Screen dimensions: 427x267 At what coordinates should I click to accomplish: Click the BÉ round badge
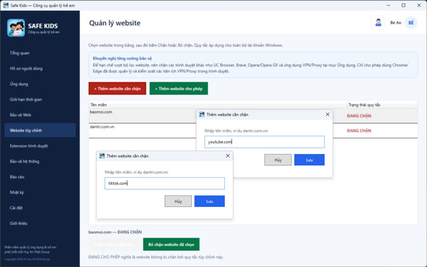[x=411, y=23]
